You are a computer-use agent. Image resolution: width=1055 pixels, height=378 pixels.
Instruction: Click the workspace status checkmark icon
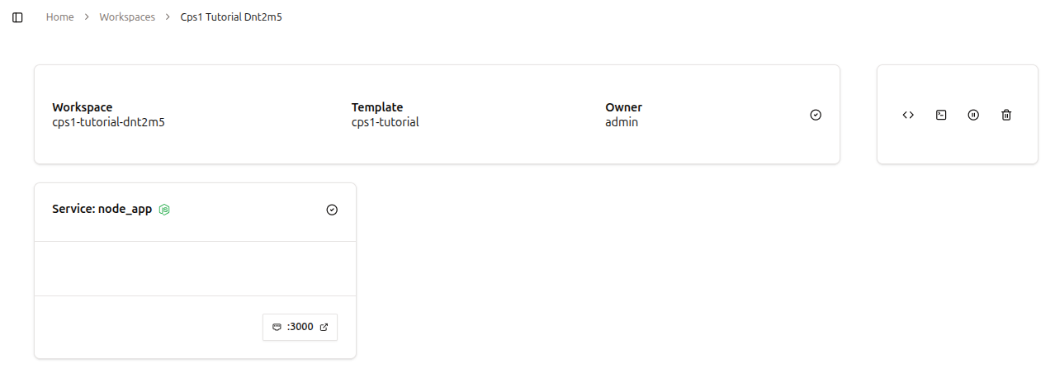click(816, 115)
